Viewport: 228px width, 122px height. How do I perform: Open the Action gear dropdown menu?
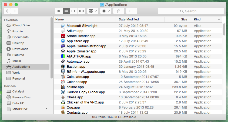(x=106, y=11)
